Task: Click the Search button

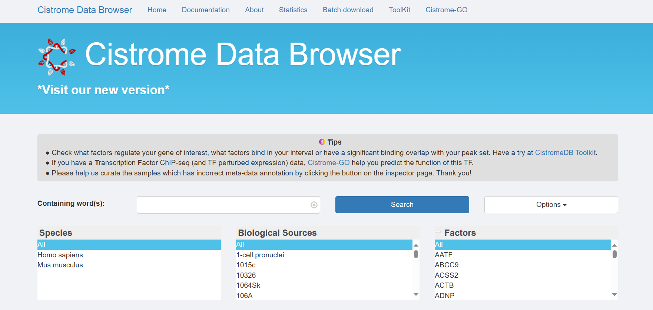Action: tap(402, 205)
